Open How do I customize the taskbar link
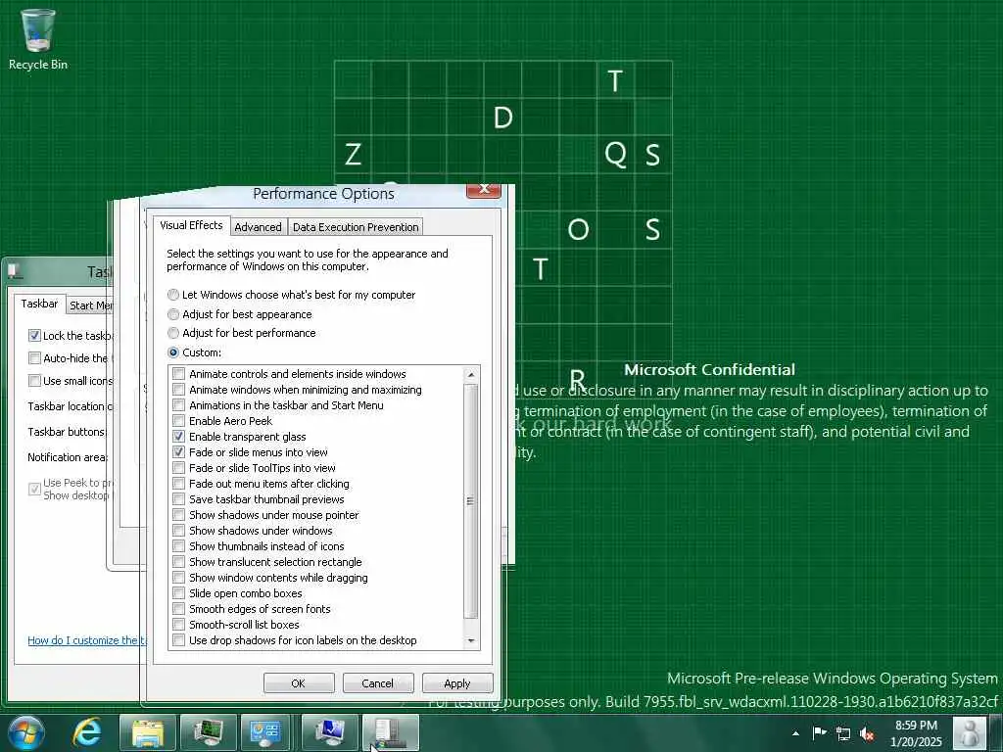The width and height of the screenshot is (1003, 752). (87, 640)
